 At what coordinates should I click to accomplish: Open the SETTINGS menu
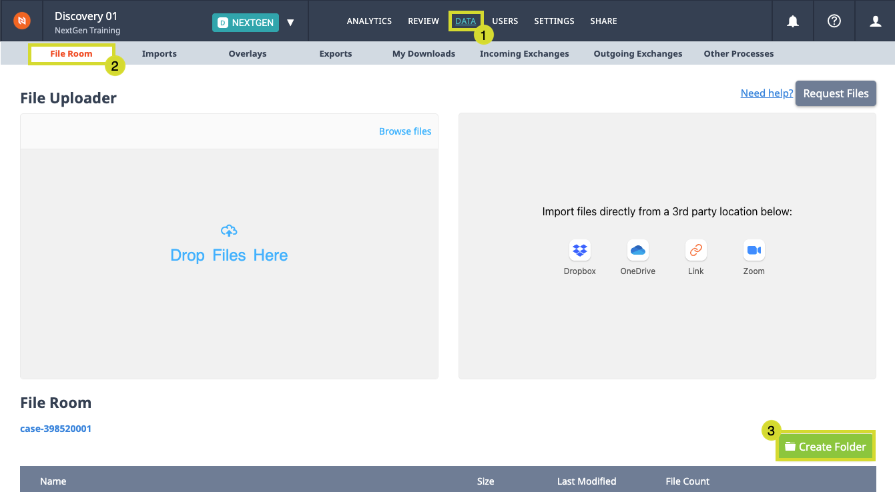(554, 21)
